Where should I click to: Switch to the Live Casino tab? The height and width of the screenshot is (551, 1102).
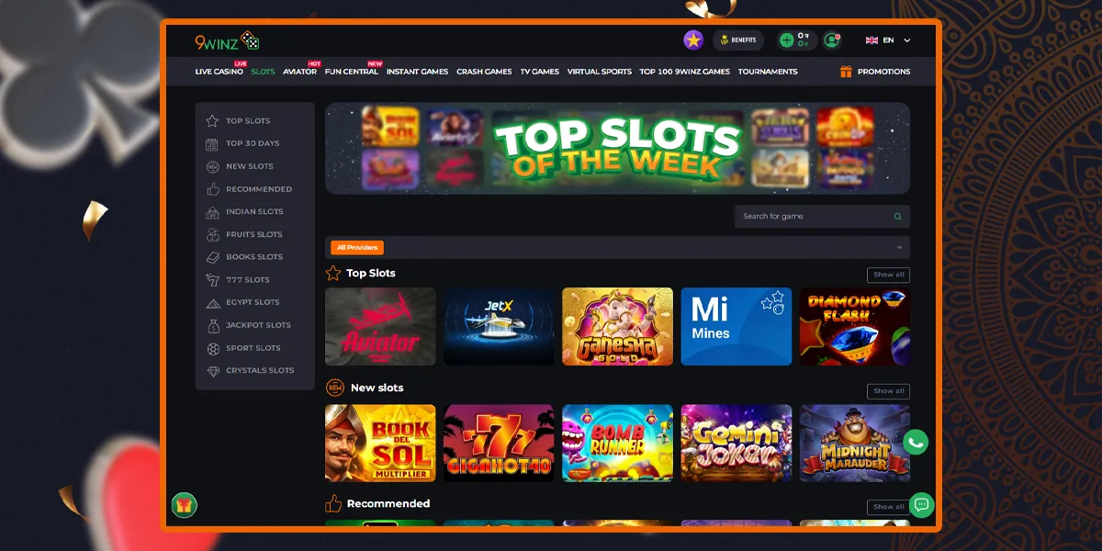point(219,72)
